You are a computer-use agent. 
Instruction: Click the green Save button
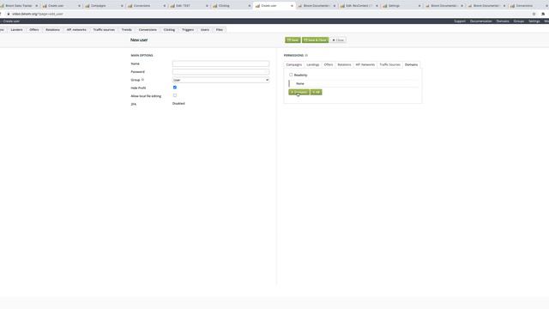[293, 40]
